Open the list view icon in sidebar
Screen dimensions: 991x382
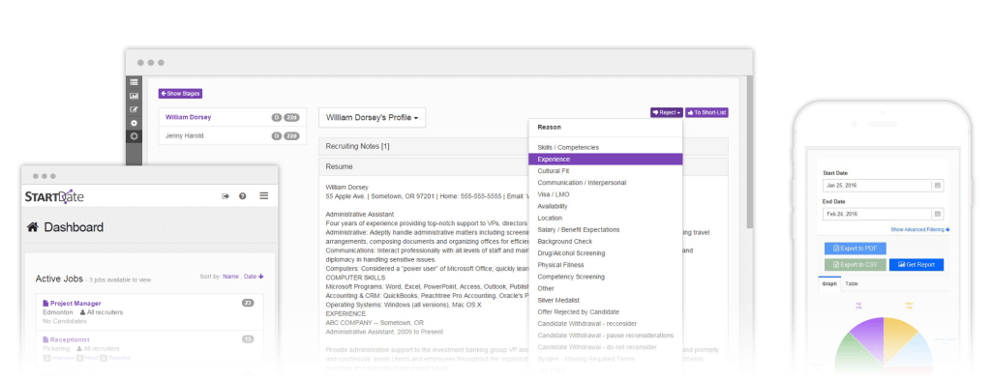click(x=134, y=82)
